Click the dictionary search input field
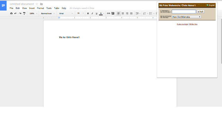This screenshot has width=222, height=138. tap(184, 11)
